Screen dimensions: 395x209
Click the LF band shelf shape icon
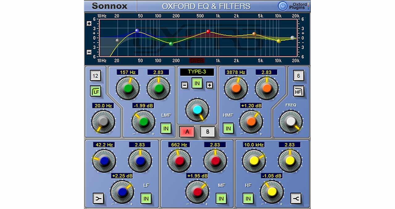[x=98, y=199]
